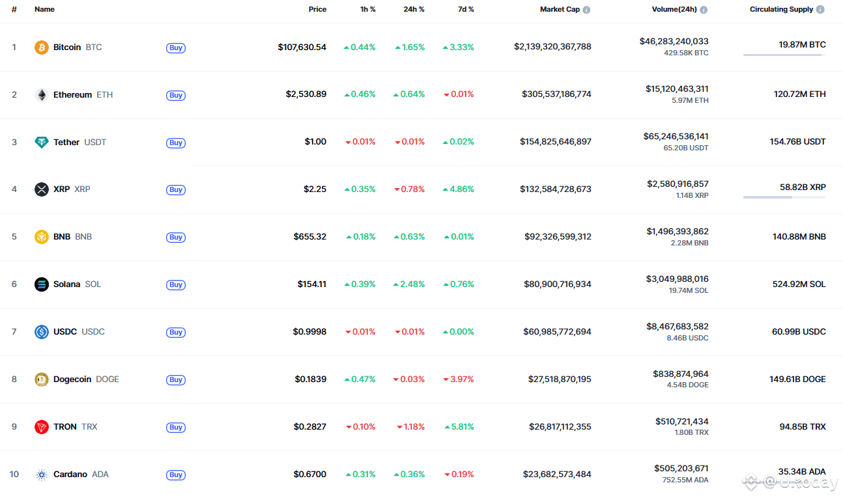Click Ethereum market cap $305,537,186,774
Viewport: 843px width, 498px height.
pyautogui.click(x=556, y=94)
